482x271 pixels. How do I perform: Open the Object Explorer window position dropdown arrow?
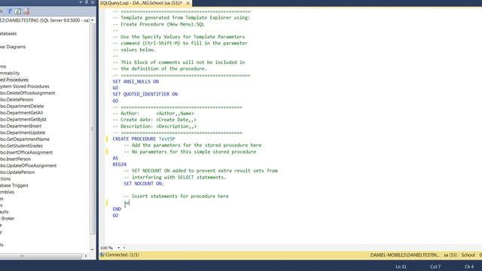point(81,2)
